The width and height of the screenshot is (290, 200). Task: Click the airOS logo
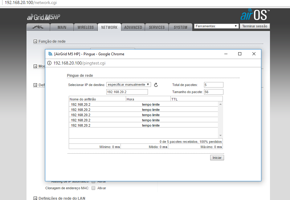(x=255, y=14)
